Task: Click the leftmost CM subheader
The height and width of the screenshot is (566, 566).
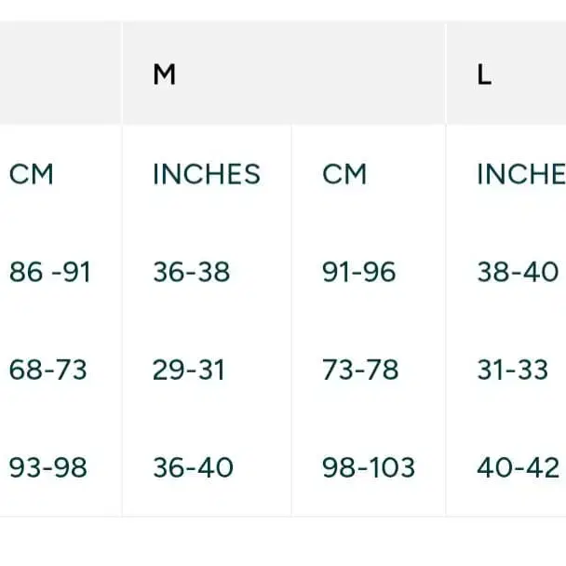Action: 32,174
